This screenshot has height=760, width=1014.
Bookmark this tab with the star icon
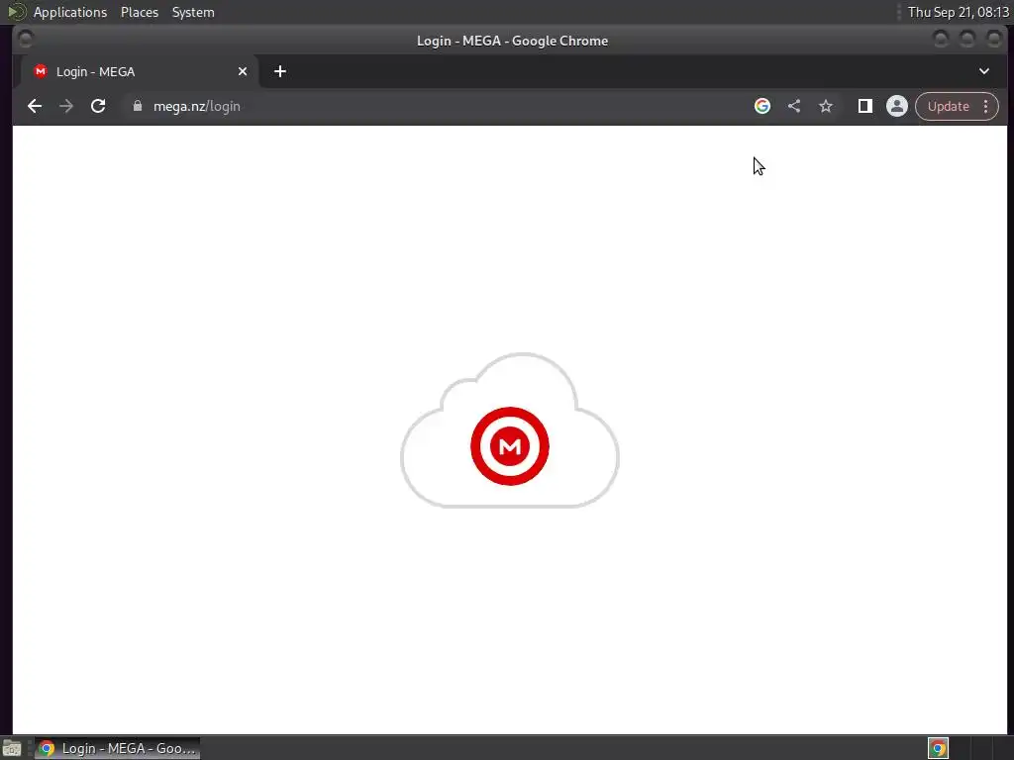pos(826,106)
